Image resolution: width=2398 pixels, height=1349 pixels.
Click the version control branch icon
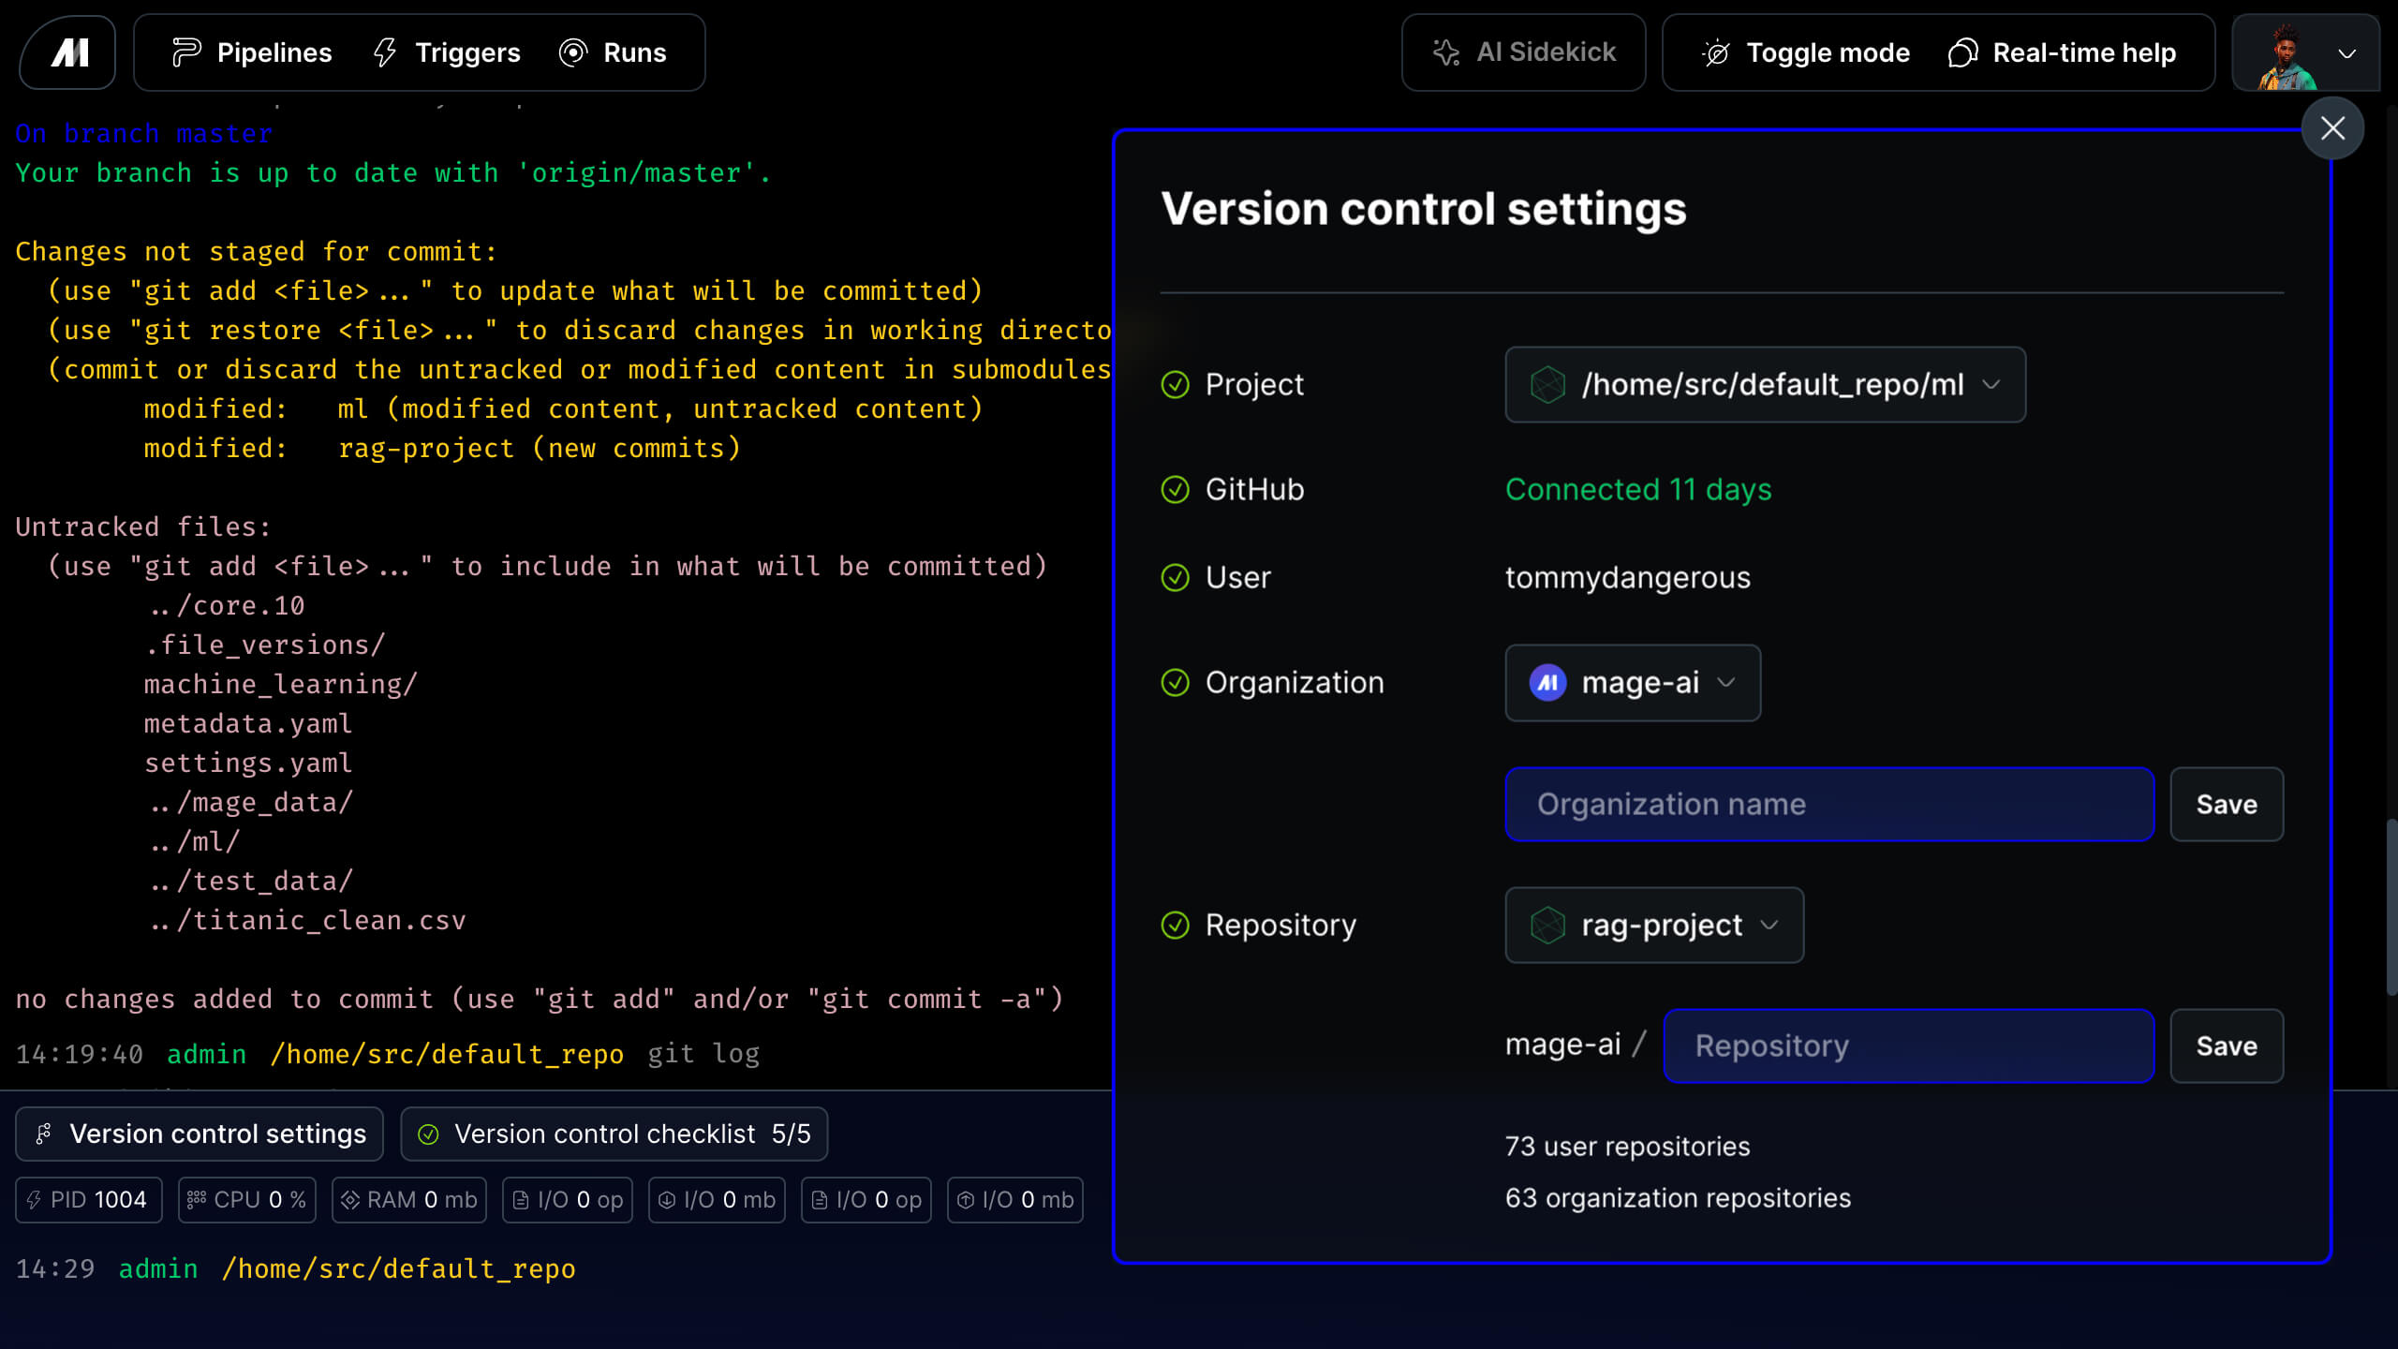43,1134
